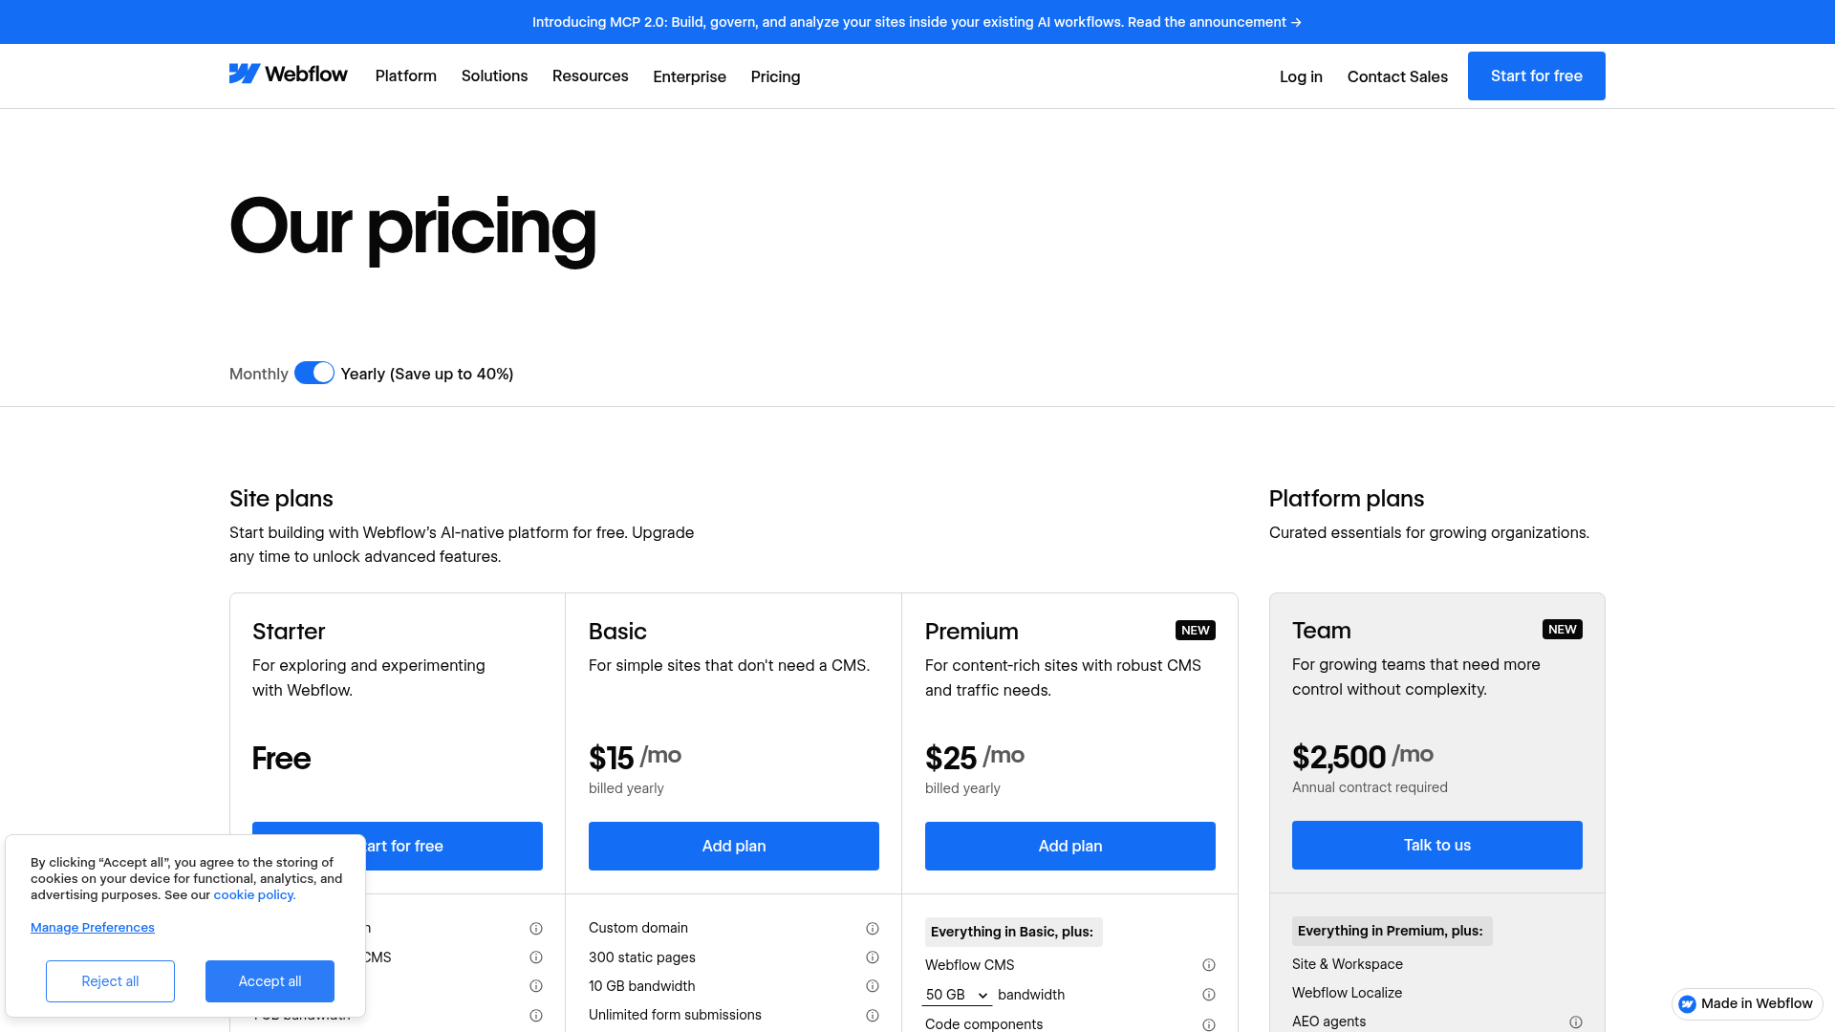
Task: Click the Site plans heading
Action: click(281, 499)
